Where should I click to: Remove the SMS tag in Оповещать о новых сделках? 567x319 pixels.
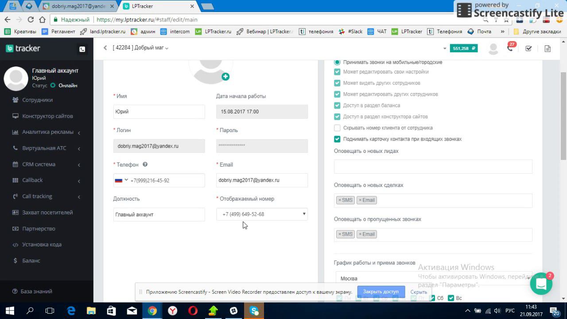pos(340,200)
